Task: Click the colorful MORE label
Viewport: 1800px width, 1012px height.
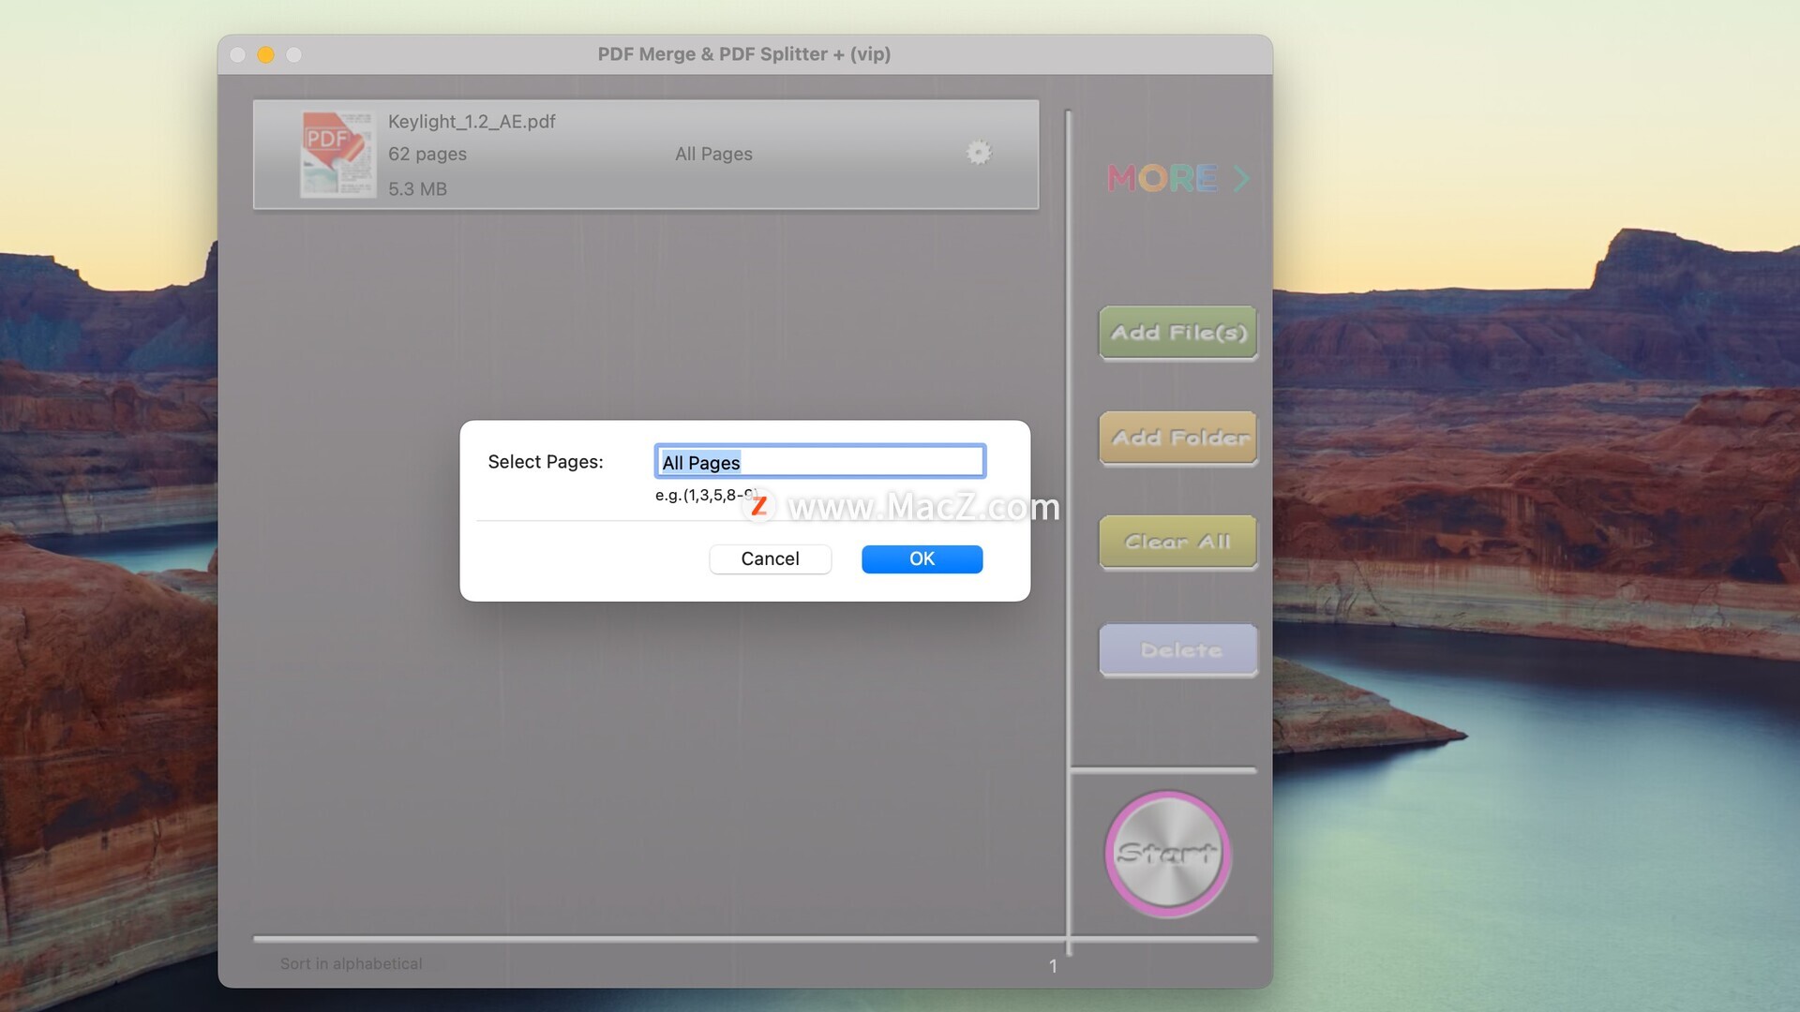Action: [1162, 178]
